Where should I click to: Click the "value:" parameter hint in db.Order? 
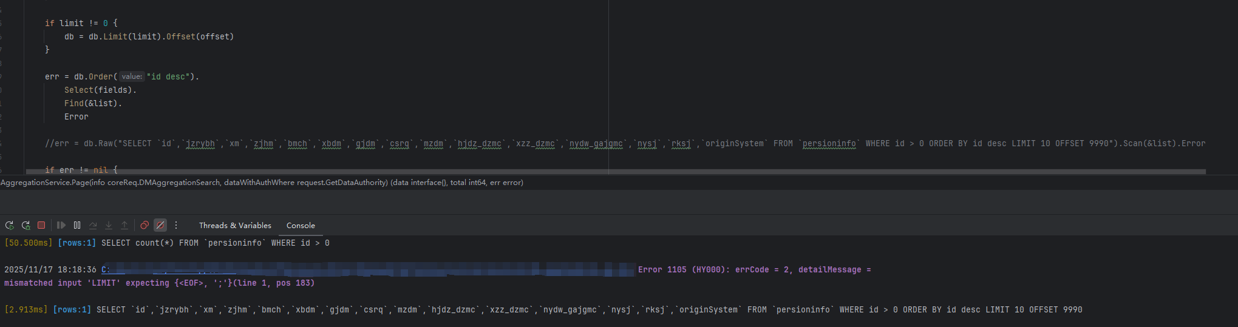pos(131,76)
